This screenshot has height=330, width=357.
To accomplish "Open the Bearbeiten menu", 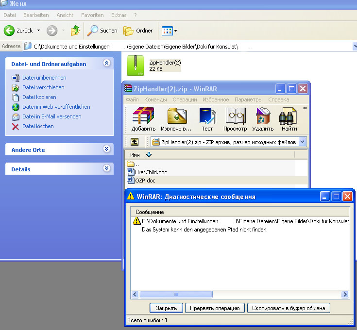I will click(36, 15).
